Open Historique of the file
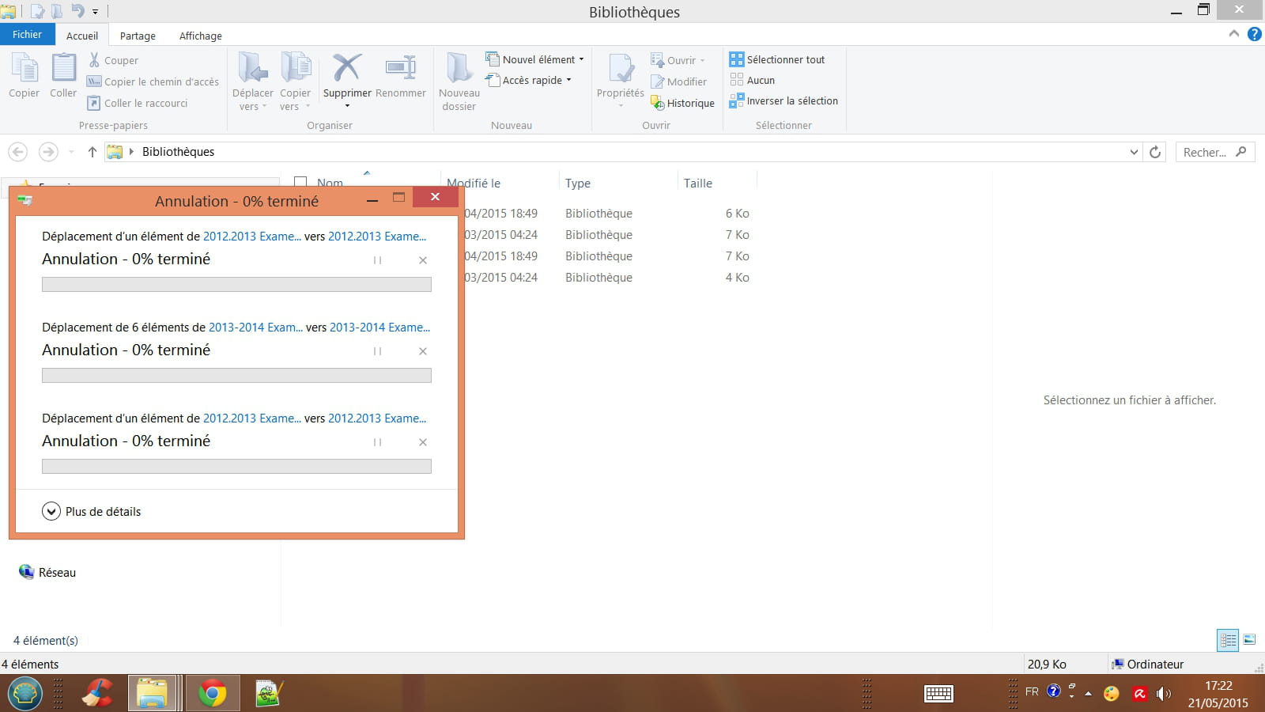This screenshot has height=712, width=1265. (x=682, y=103)
